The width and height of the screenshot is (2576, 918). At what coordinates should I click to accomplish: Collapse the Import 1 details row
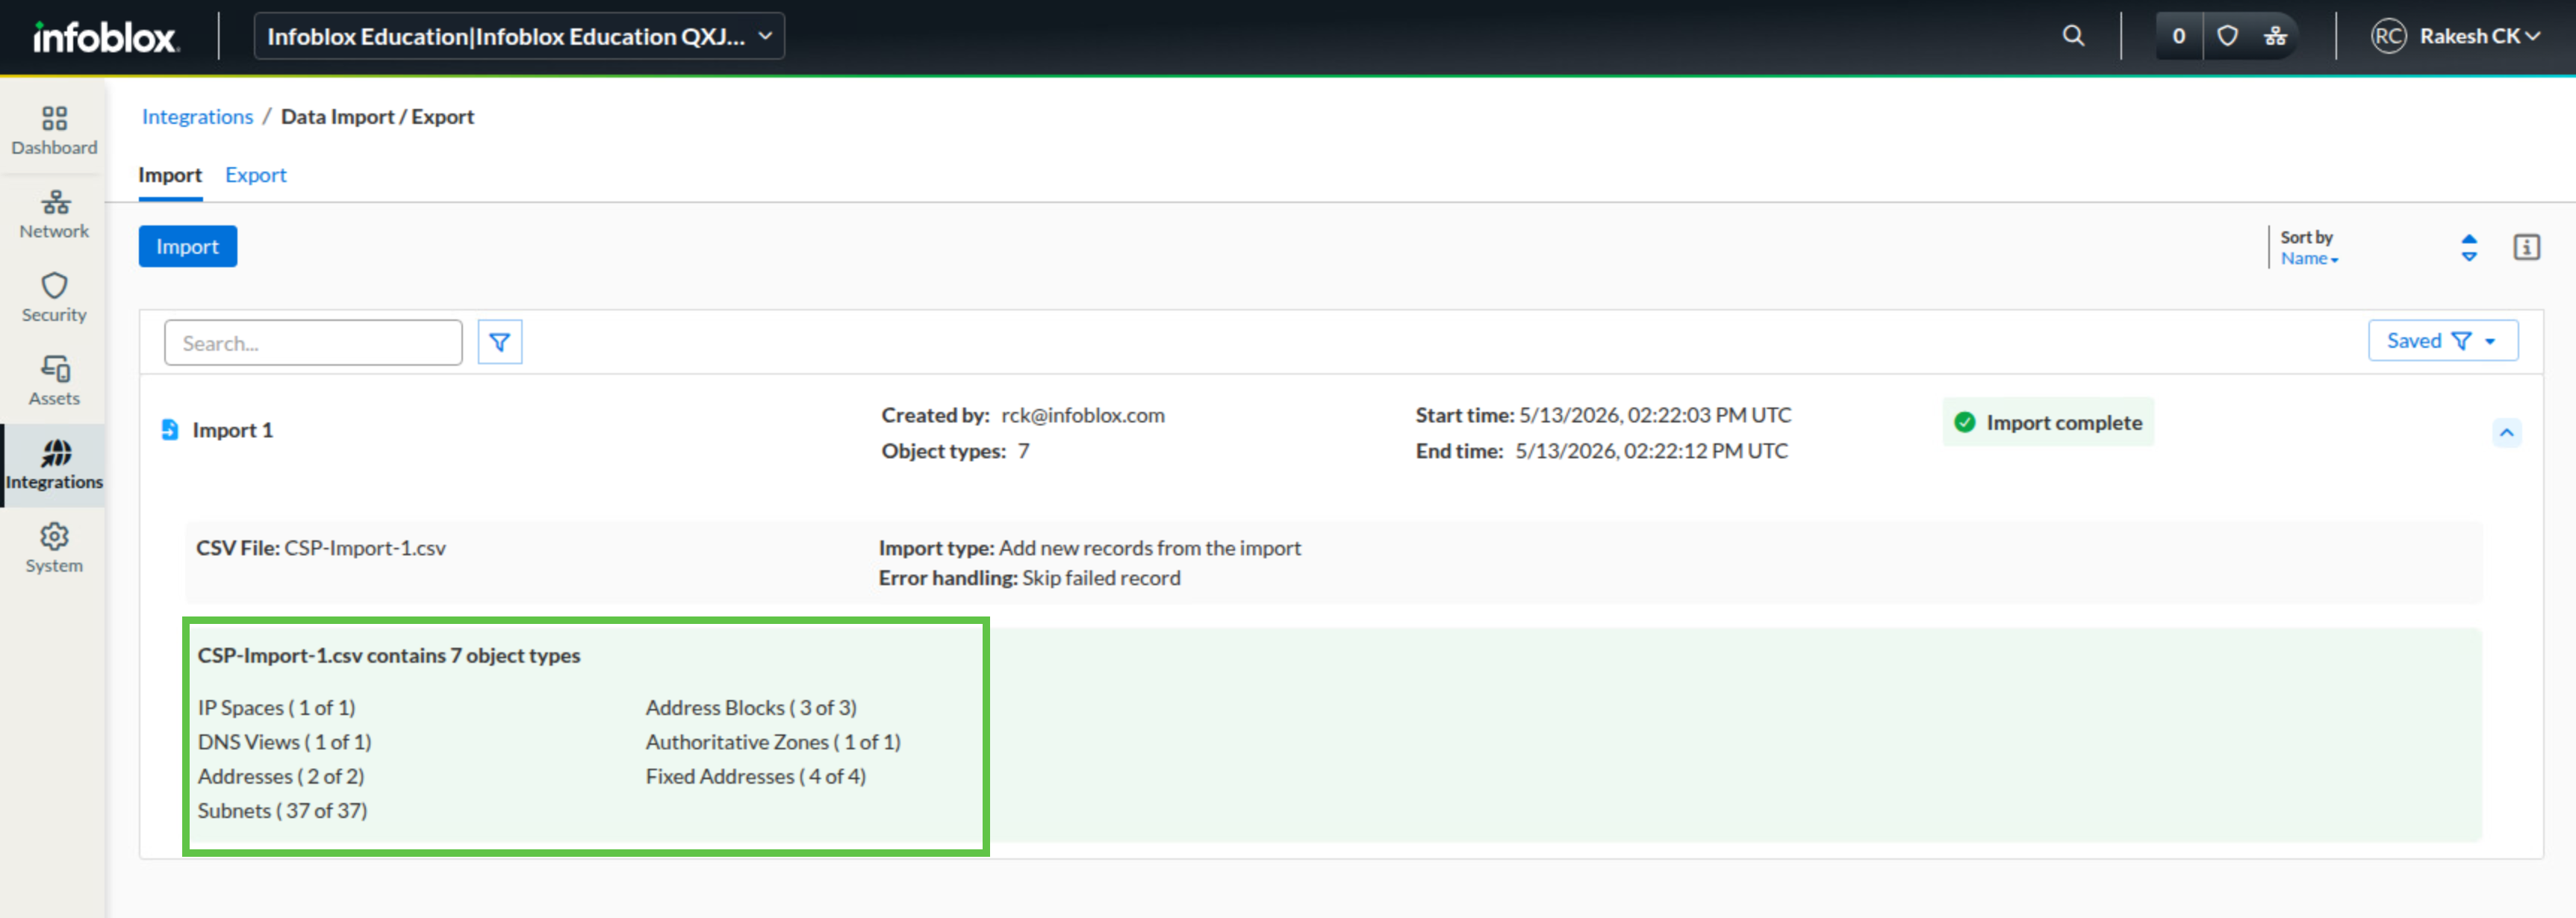point(2507,432)
